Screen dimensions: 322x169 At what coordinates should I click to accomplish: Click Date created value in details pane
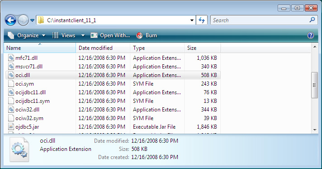click(x=155, y=157)
